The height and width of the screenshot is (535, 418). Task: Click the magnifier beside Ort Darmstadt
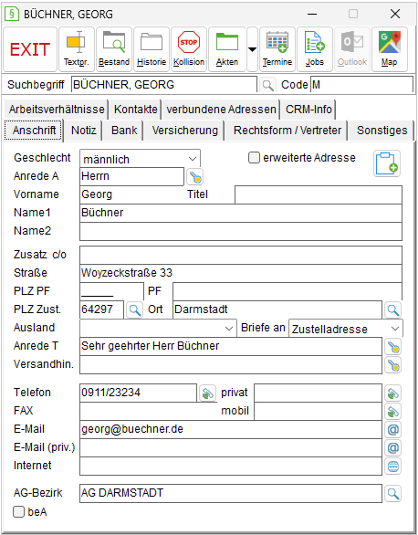point(392,309)
